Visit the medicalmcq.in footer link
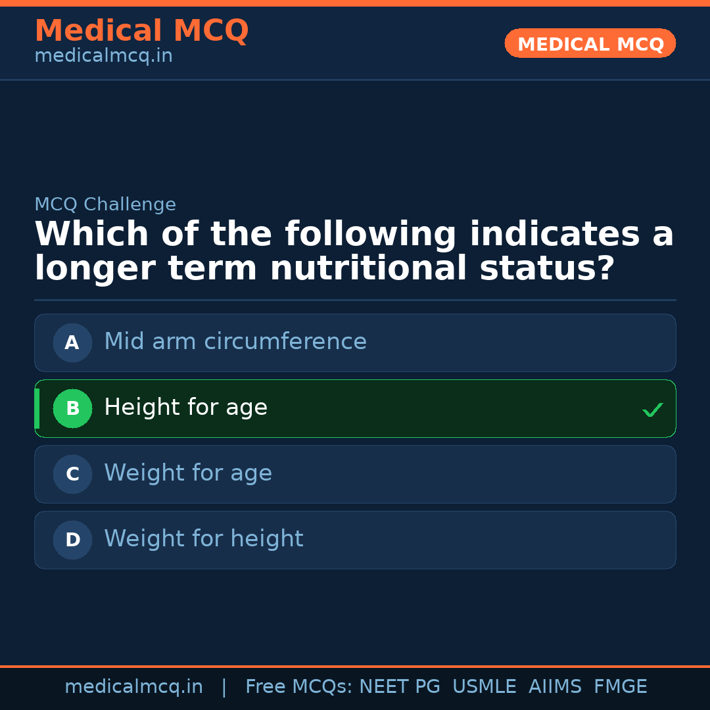This screenshot has height=710, width=710. pos(133,686)
